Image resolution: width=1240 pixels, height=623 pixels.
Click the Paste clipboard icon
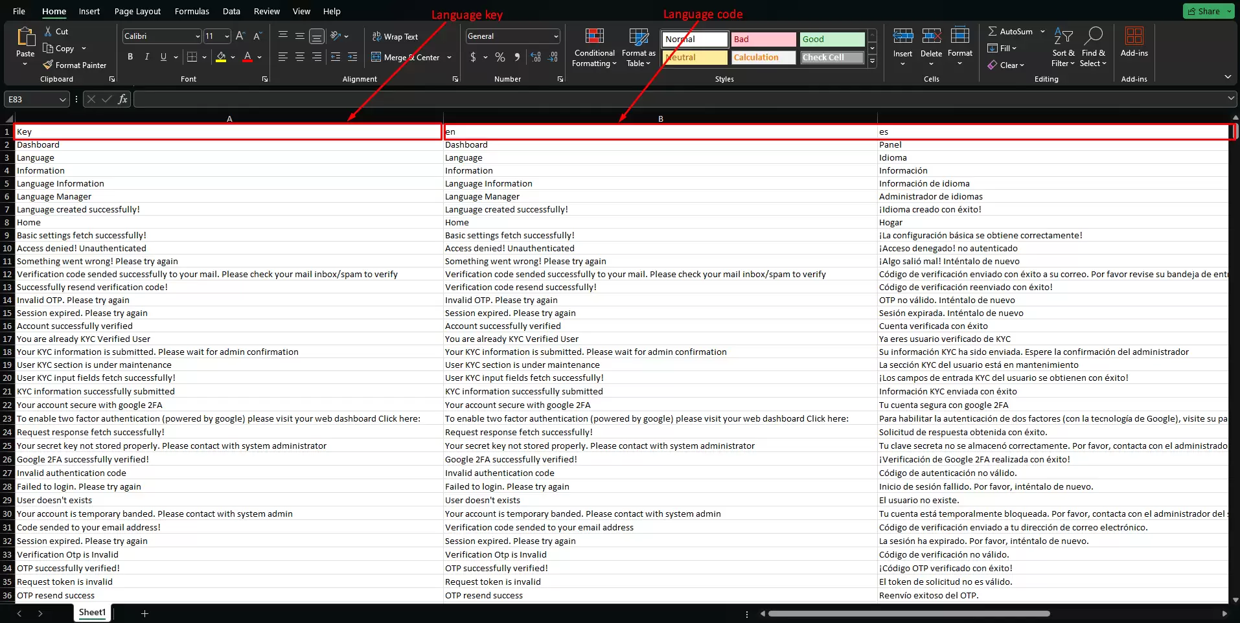pos(26,37)
